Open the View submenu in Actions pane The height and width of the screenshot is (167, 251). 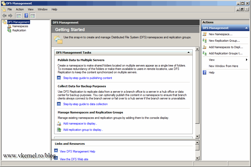(211, 60)
